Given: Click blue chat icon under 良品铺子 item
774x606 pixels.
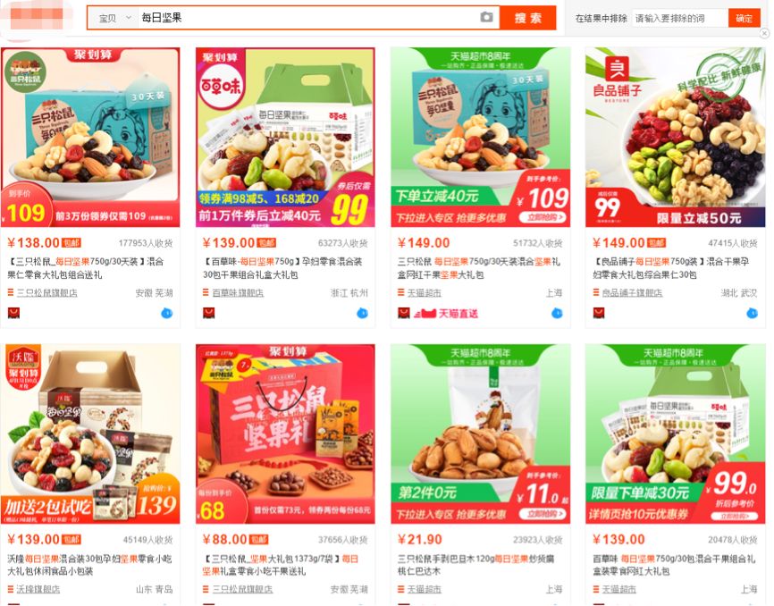Looking at the screenshot, I should coord(752,313).
